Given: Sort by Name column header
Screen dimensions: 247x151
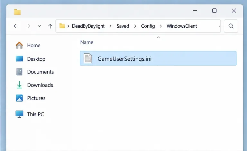Looking at the screenshot, I should point(87,42).
